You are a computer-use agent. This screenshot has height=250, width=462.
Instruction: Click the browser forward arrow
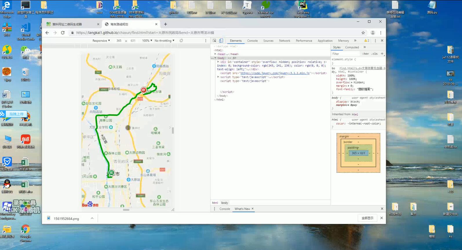pos(55,33)
